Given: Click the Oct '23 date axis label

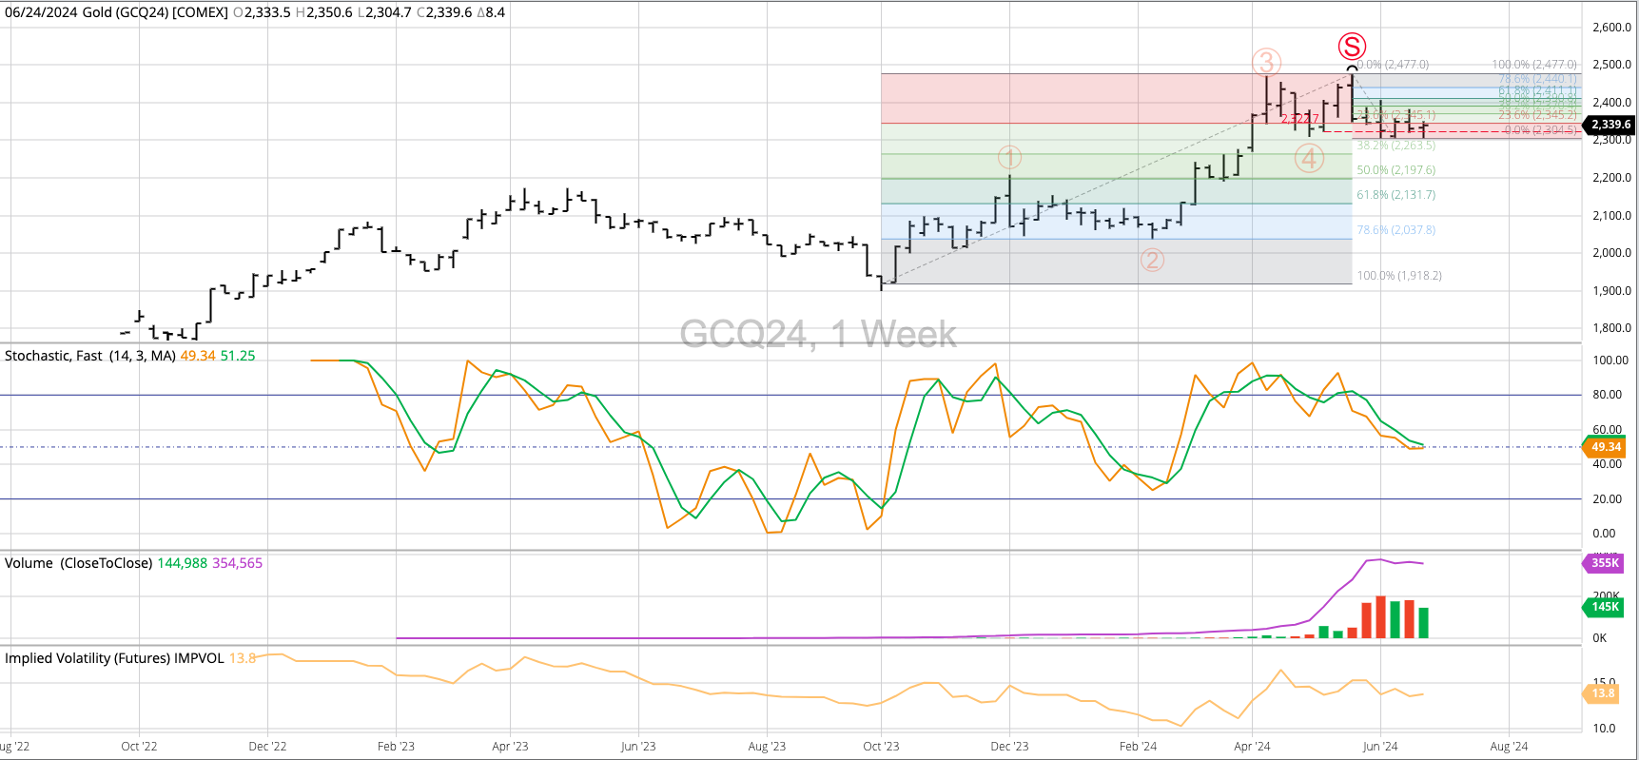Looking at the screenshot, I should (881, 747).
